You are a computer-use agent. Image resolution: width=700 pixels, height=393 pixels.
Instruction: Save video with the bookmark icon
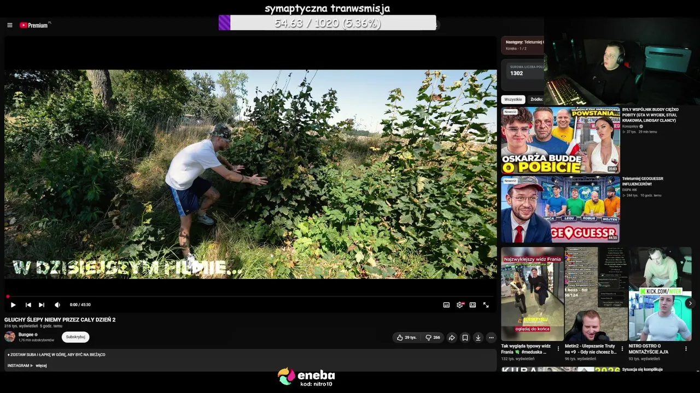click(x=465, y=338)
